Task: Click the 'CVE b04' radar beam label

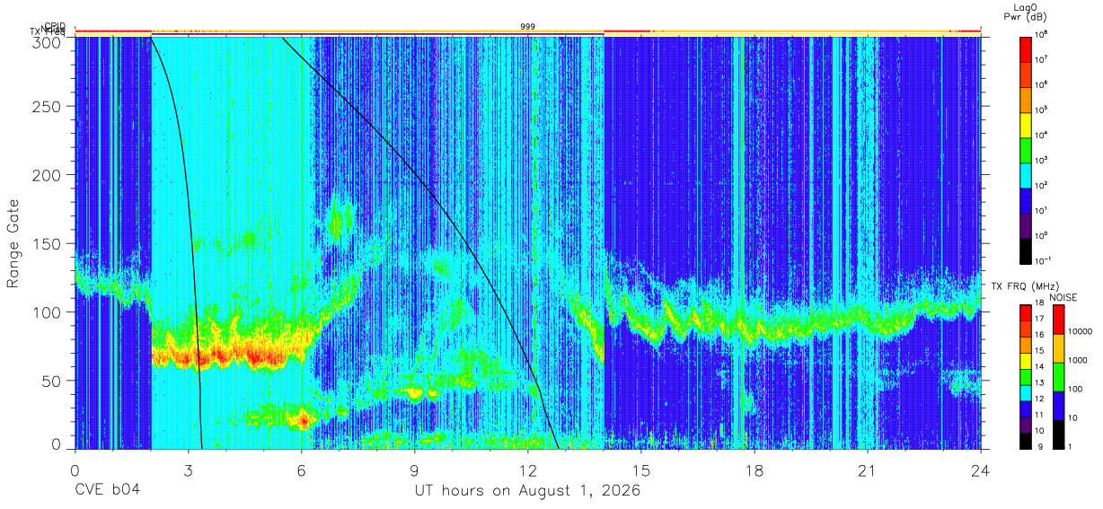Action: [x=107, y=491]
